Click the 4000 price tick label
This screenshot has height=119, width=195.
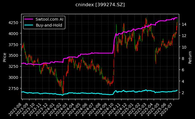pos(15,33)
